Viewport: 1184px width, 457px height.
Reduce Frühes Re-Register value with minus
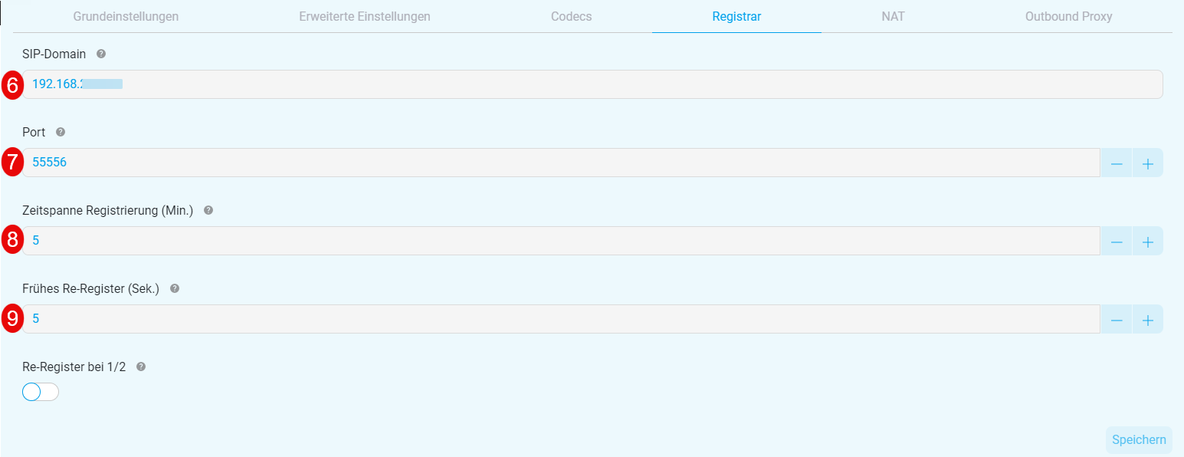[1117, 319]
